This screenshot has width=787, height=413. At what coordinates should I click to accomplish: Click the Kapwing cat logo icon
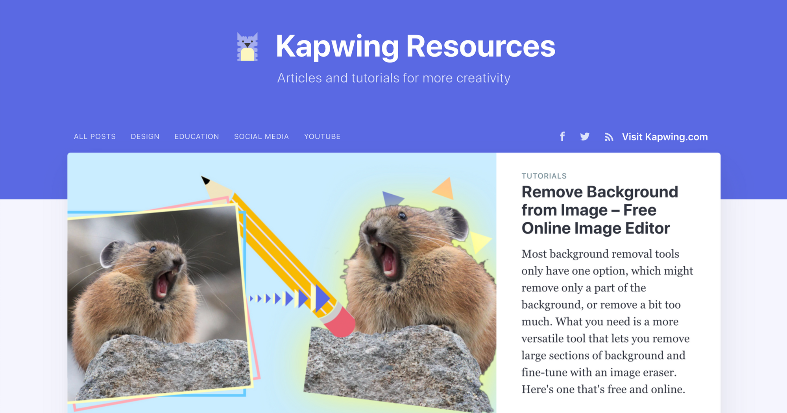(x=248, y=46)
